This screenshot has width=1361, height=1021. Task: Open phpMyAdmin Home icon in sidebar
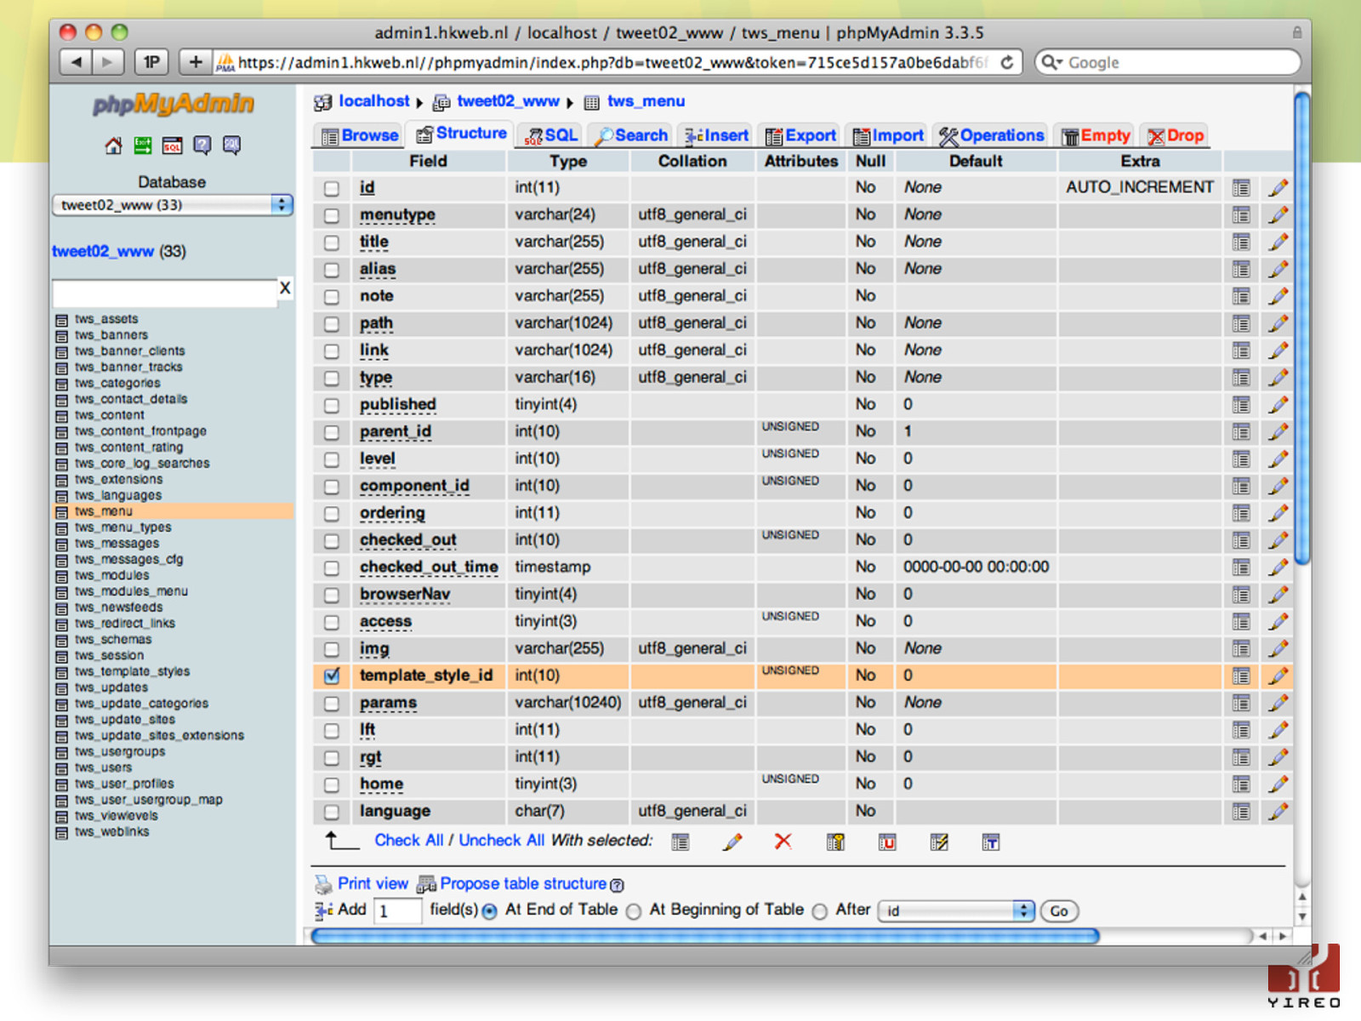pos(113,145)
